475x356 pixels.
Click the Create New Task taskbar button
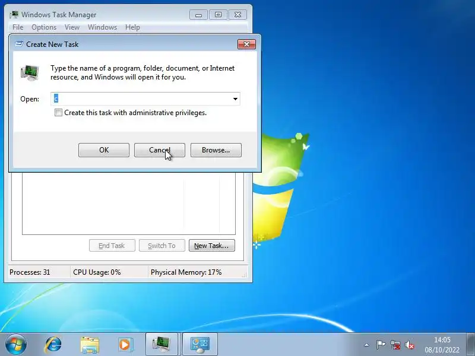pos(200,345)
